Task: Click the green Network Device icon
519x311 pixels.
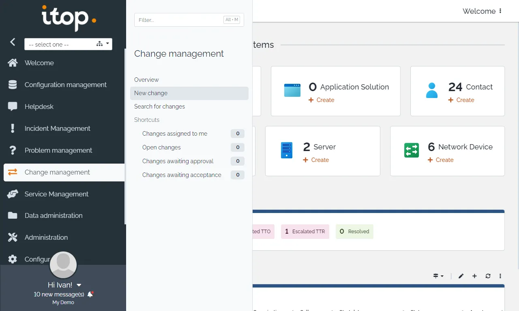Action: [412, 150]
